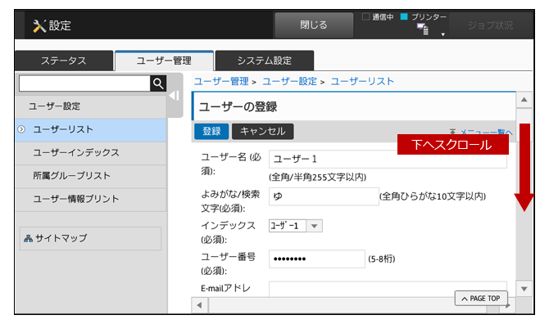This screenshot has width=549, height=324.
Task: Open ユーザー情報プリント in the sidebar
Action: pos(90,199)
